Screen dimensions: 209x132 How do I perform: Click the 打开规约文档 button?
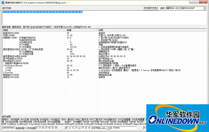[150, 8]
